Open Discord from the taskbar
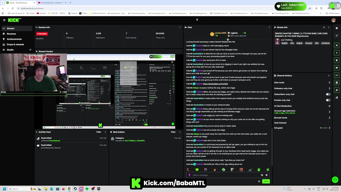341x192 pixels. (81, 189)
